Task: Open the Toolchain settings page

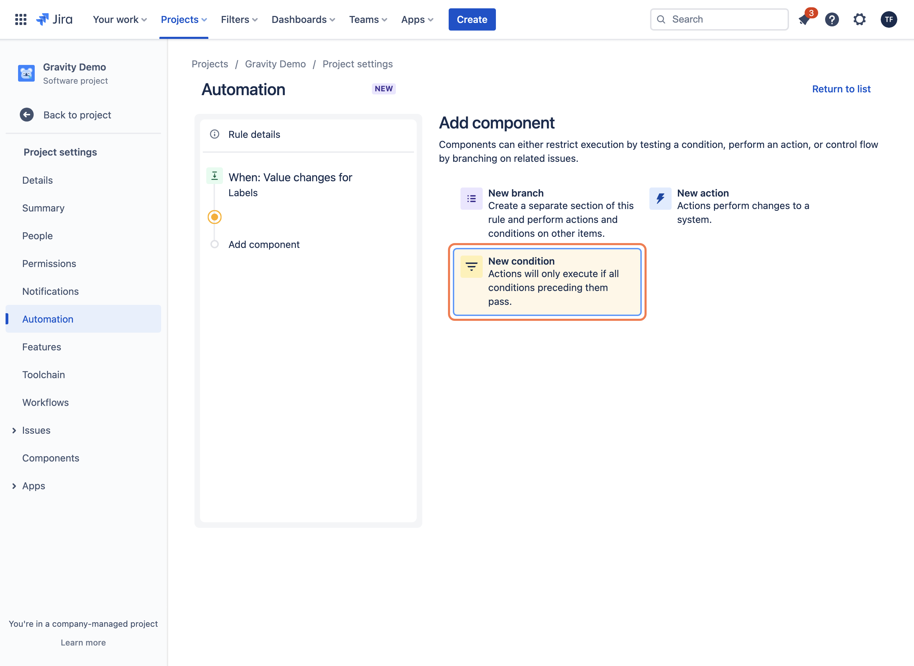Action: (43, 375)
